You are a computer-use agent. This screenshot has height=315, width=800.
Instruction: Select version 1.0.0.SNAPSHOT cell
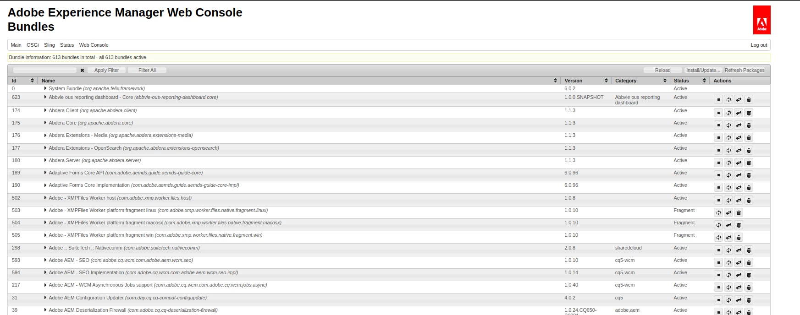coord(584,97)
